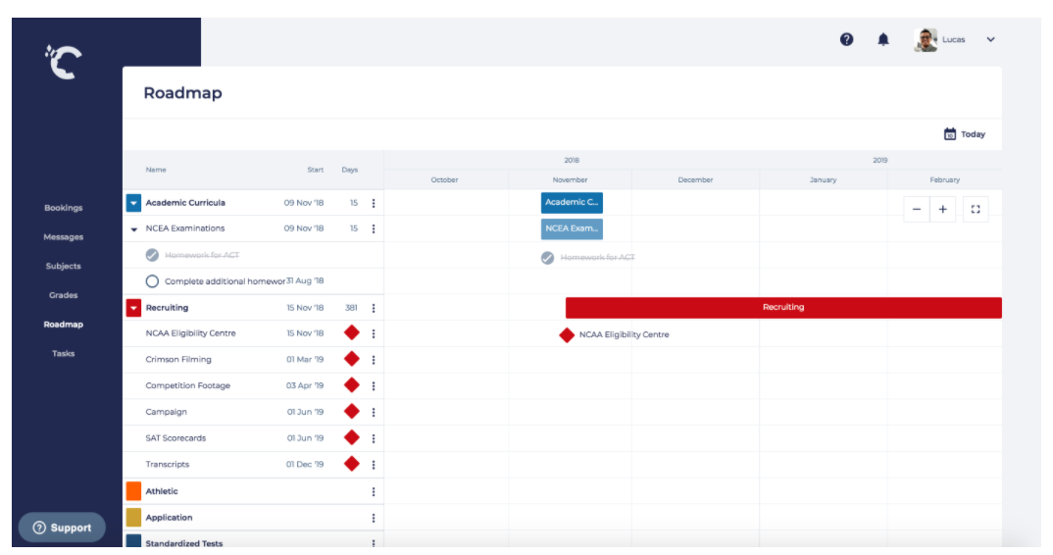
Task: Open the notifications bell
Action: [882, 39]
